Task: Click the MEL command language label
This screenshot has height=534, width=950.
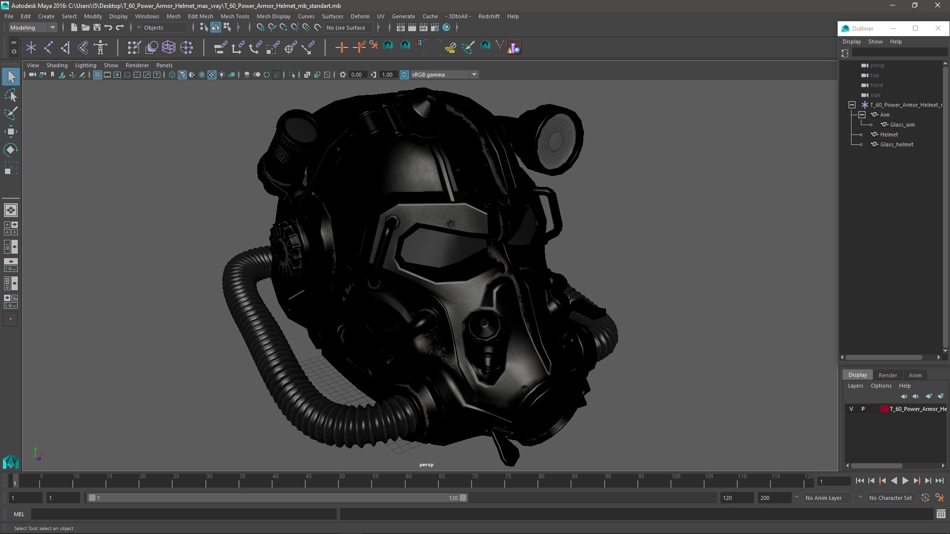Action: point(19,514)
